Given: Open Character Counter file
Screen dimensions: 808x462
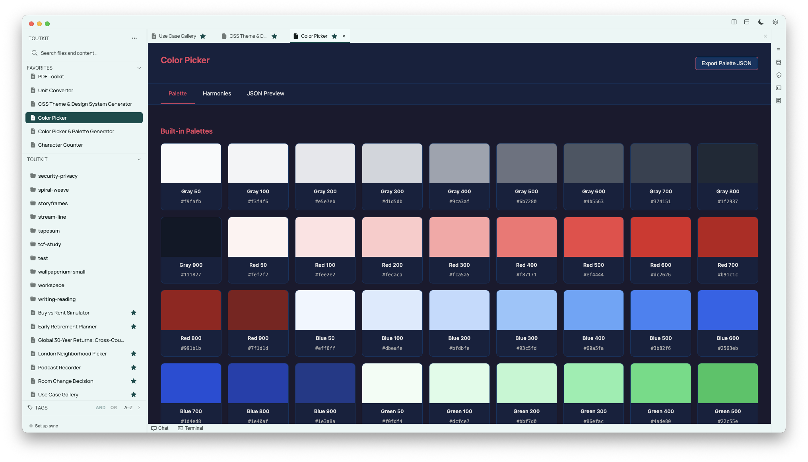Looking at the screenshot, I should click(x=84, y=145).
